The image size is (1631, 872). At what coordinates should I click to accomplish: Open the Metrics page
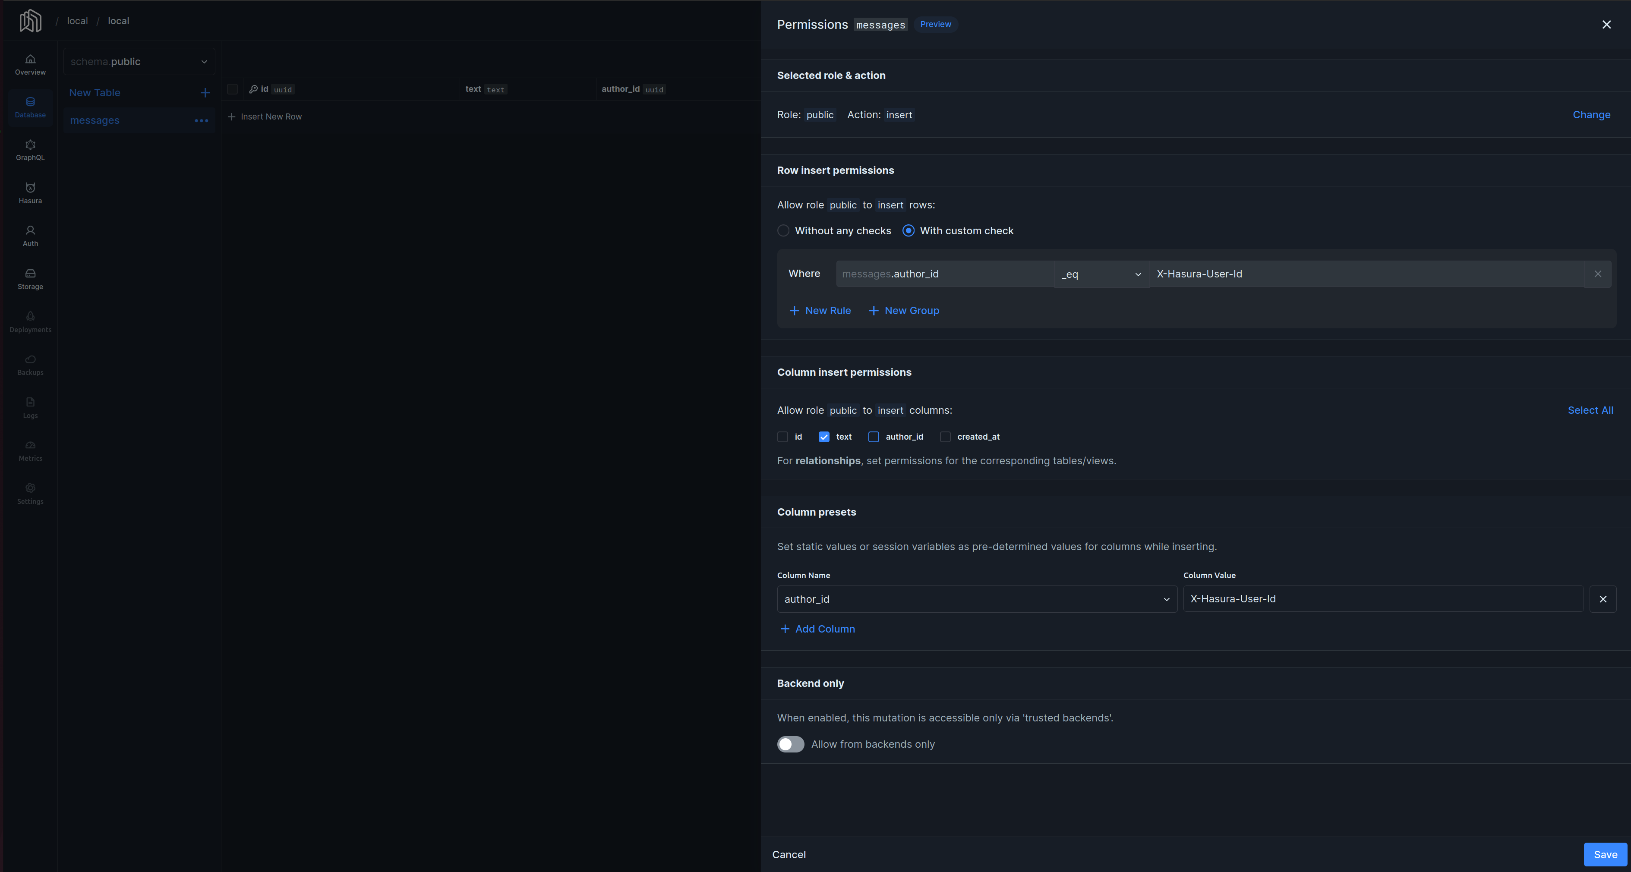point(30,450)
